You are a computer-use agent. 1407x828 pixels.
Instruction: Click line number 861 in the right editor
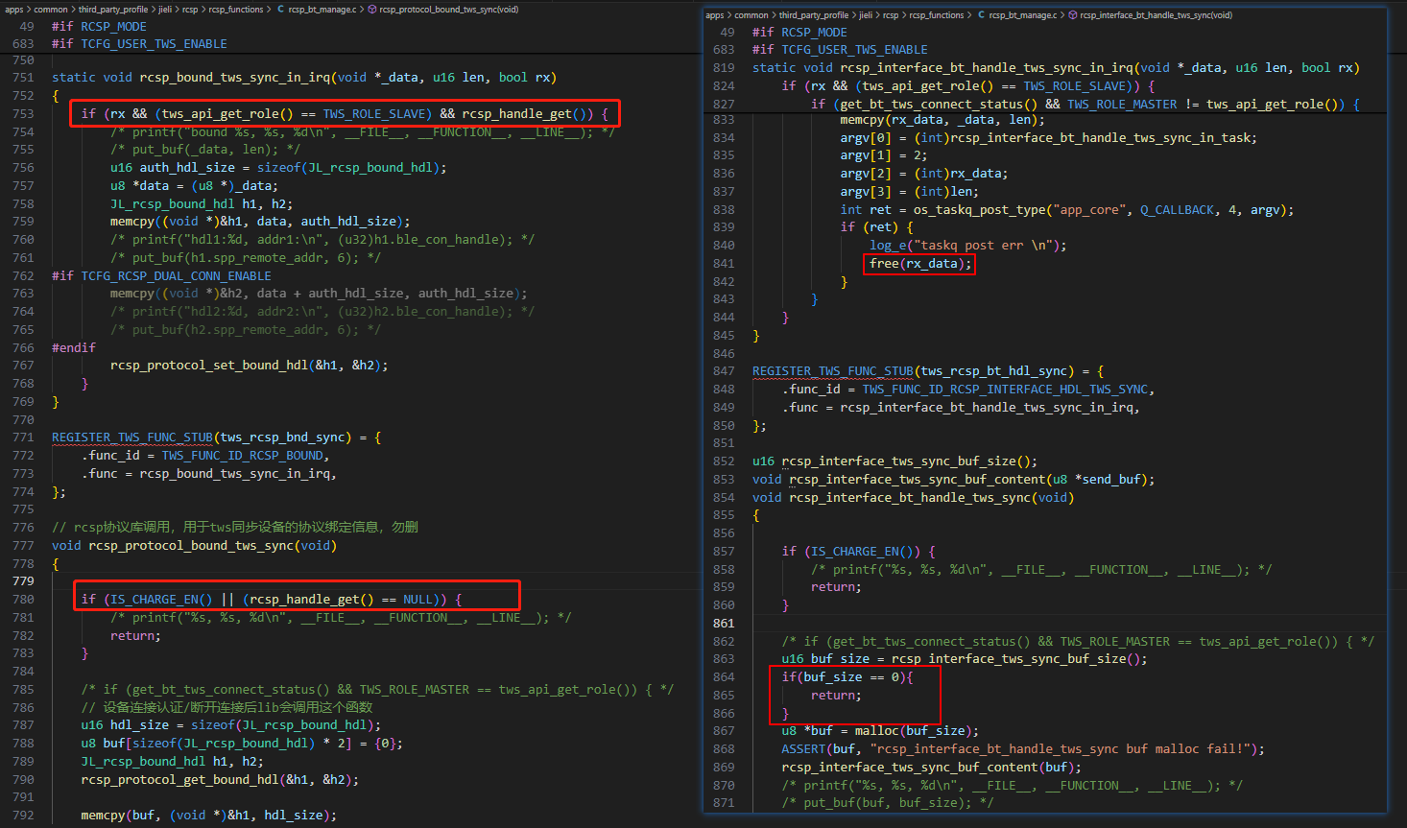[724, 623]
